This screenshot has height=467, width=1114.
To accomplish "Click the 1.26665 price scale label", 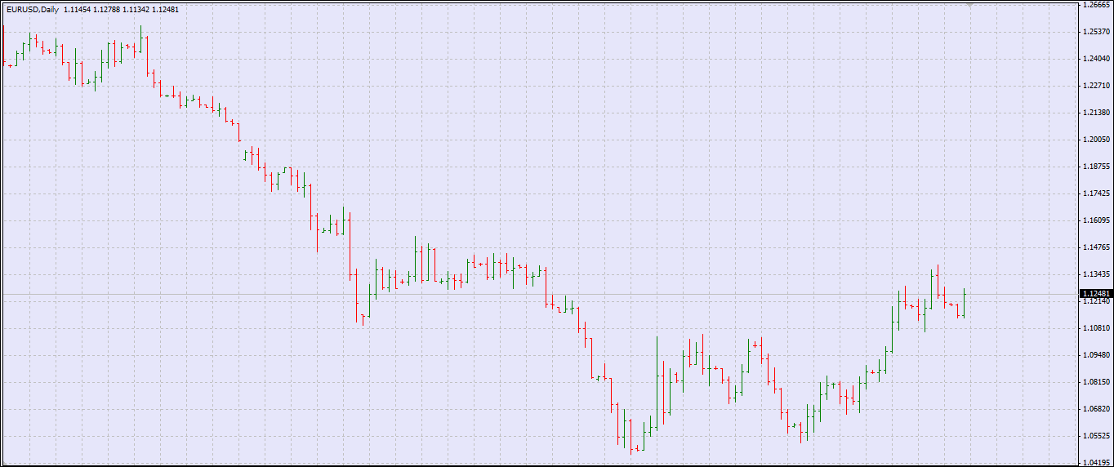I will click(x=1094, y=5).
